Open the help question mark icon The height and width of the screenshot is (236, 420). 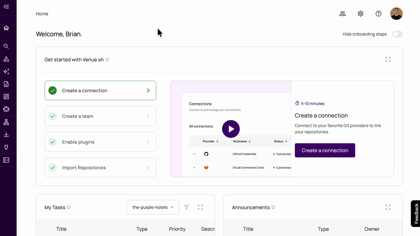coord(379,14)
